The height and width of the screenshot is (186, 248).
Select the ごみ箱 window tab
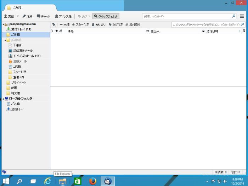(30, 7)
